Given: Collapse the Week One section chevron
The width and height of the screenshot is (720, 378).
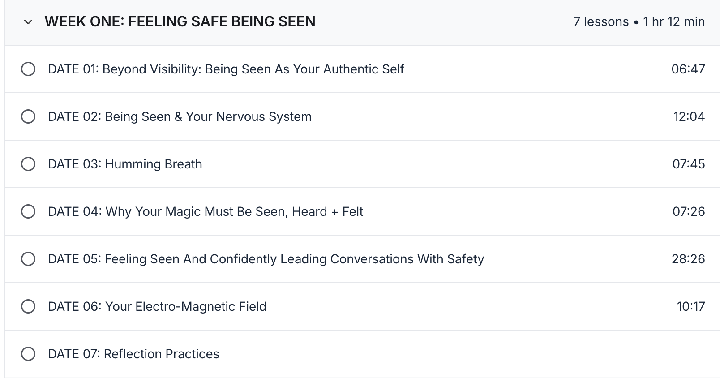Looking at the screenshot, I should [28, 22].
